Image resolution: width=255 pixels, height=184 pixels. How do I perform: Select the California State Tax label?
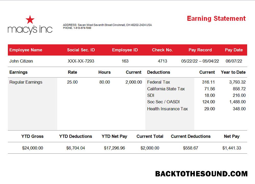(166, 89)
